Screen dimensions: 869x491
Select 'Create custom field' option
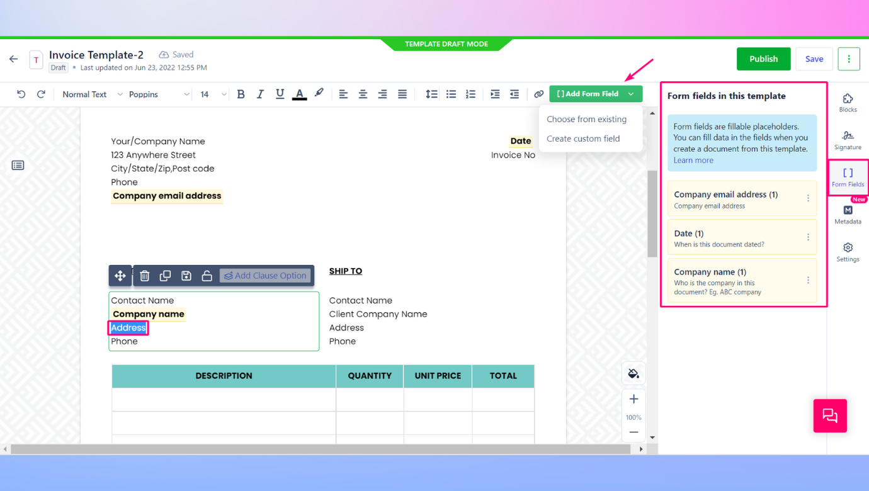click(x=583, y=138)
